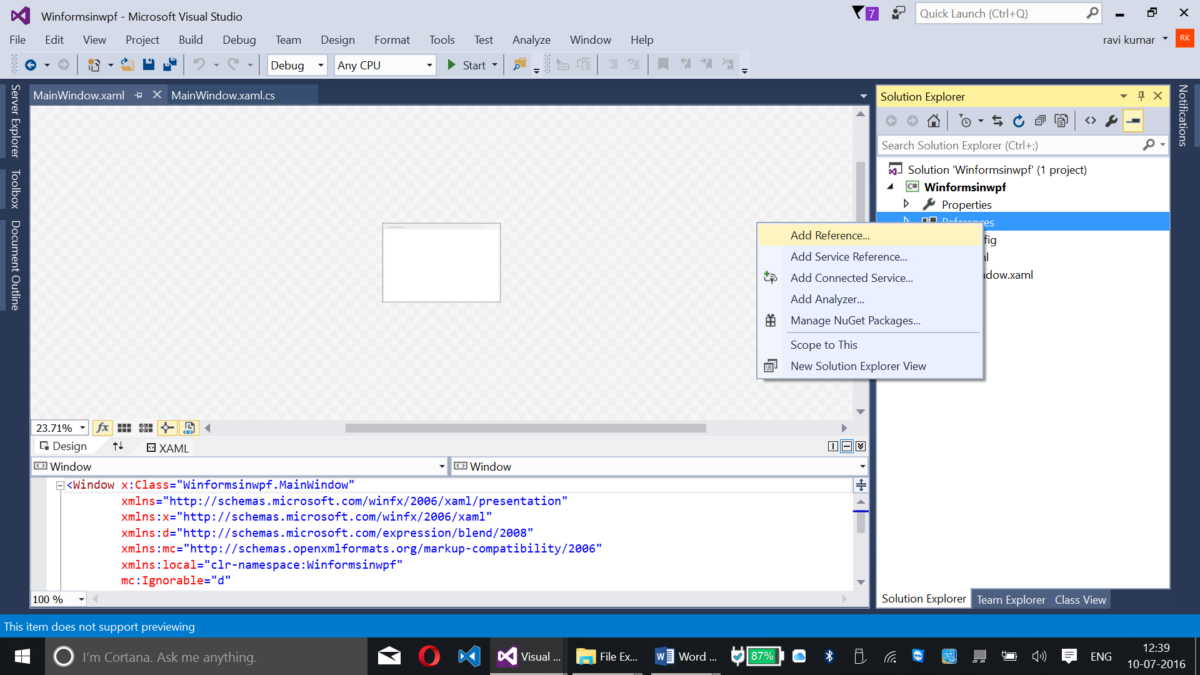Open the Any CPU platform dropdown
The height and width of the screenshot is (675, 1200).
(429, 65)
